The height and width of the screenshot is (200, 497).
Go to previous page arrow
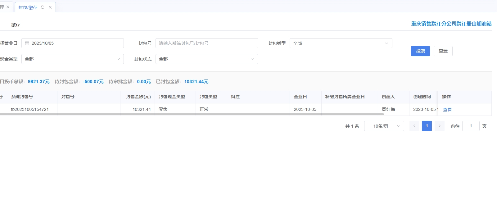[414, 126]
